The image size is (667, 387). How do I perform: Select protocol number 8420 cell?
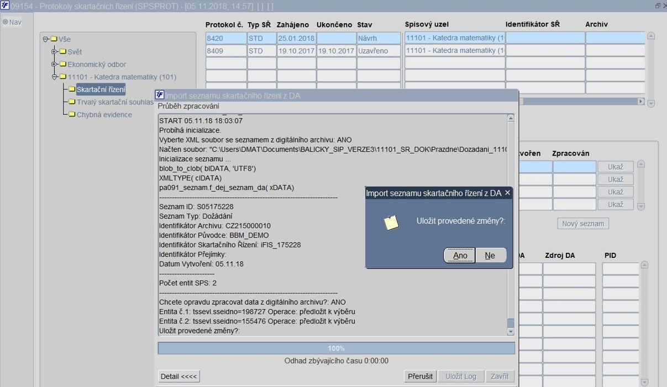pos(226,38)
